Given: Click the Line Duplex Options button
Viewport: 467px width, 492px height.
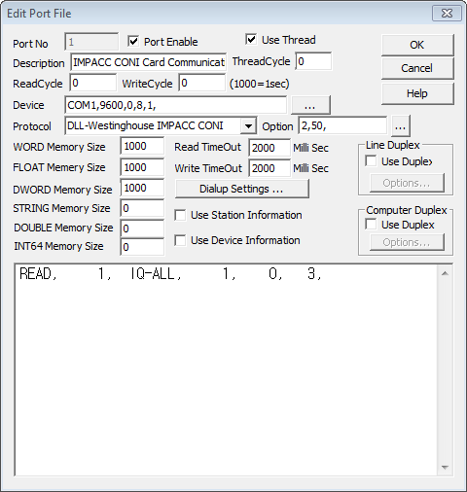Looking at the screenshot, I should (x=407, y=183).
